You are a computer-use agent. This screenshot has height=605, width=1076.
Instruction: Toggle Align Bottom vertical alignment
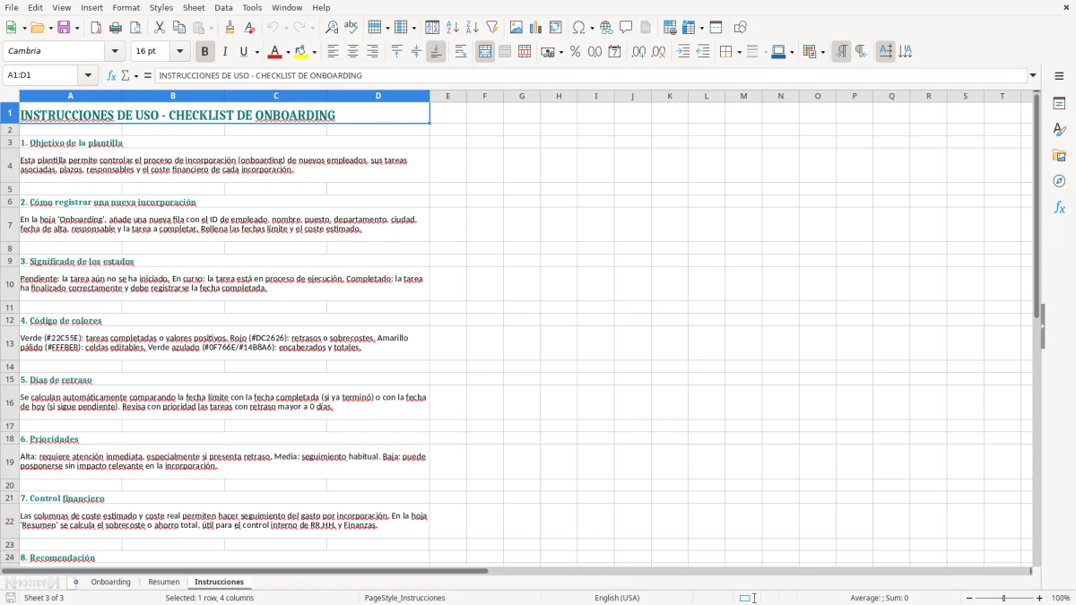(x=436, y=52)
